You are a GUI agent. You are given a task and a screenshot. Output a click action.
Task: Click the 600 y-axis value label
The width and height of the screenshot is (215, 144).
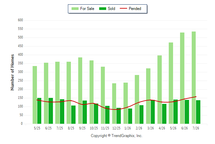20,20
